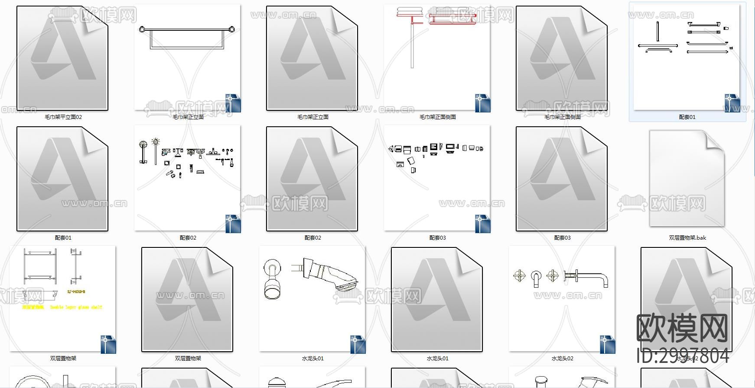The width and height of the screenshot is (755, 388).
Task: Open the 配套03 drawing preview thumbnail
Action: tap(437, 179)
